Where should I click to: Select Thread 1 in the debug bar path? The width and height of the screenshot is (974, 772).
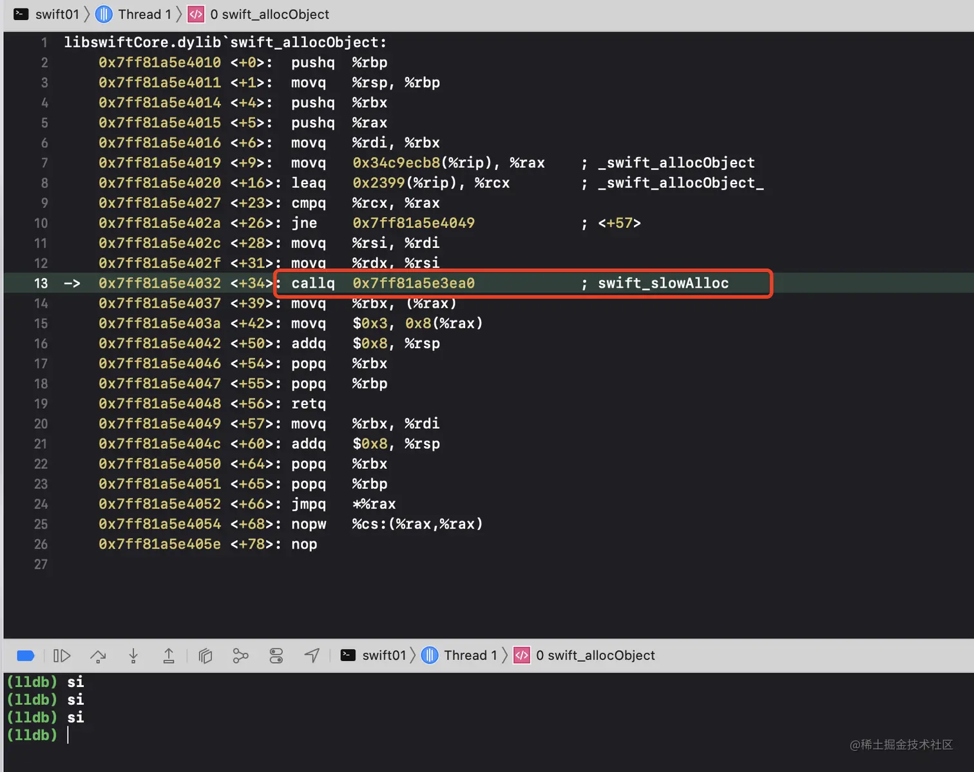tap(470, 655)
